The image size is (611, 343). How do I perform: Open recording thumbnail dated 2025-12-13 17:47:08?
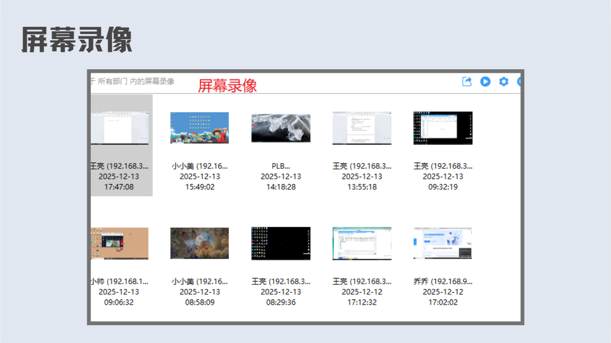point(120,128)
